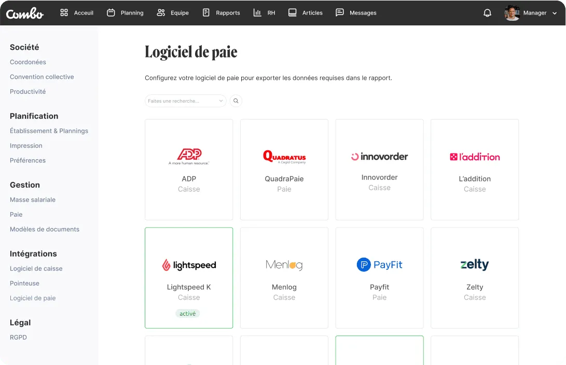Open the search field dropdown arrow
The image size is (566, 365).
[x=221, y=101]
